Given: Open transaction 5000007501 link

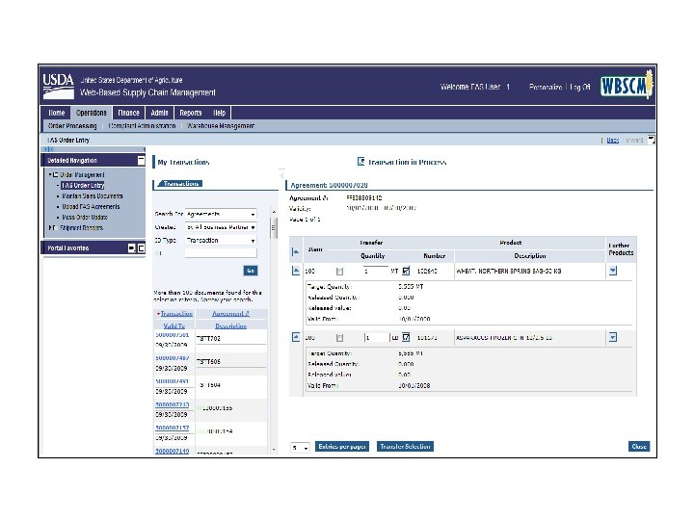Looking at the screenshot, I should 173,335.
